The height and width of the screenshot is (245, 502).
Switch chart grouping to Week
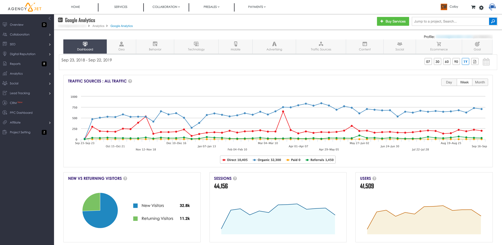tap(464, 82)
